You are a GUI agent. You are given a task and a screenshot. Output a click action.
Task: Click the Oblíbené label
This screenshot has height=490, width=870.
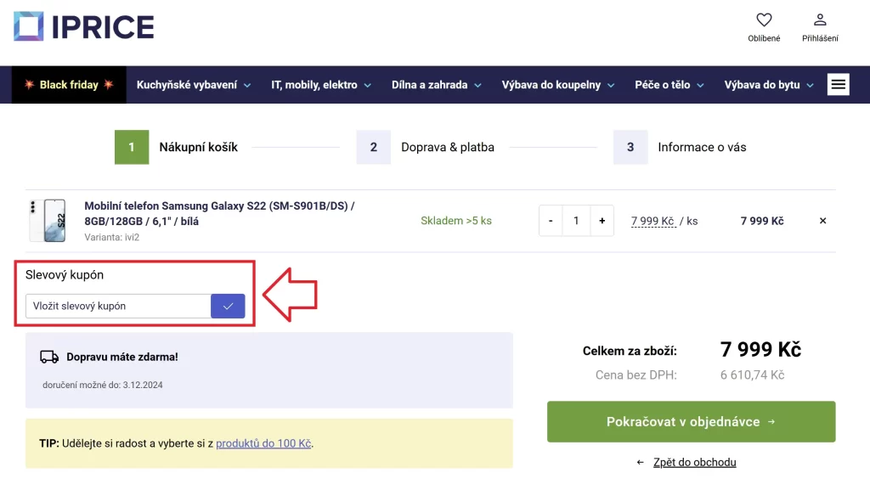[764, 38]
